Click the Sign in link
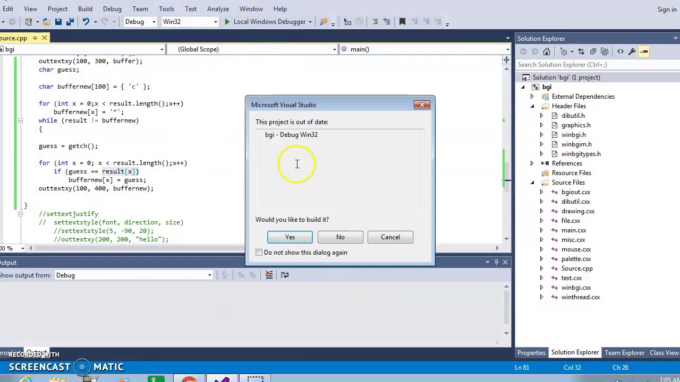The height and width of the screenshot is (382, 680). point(667,9)
